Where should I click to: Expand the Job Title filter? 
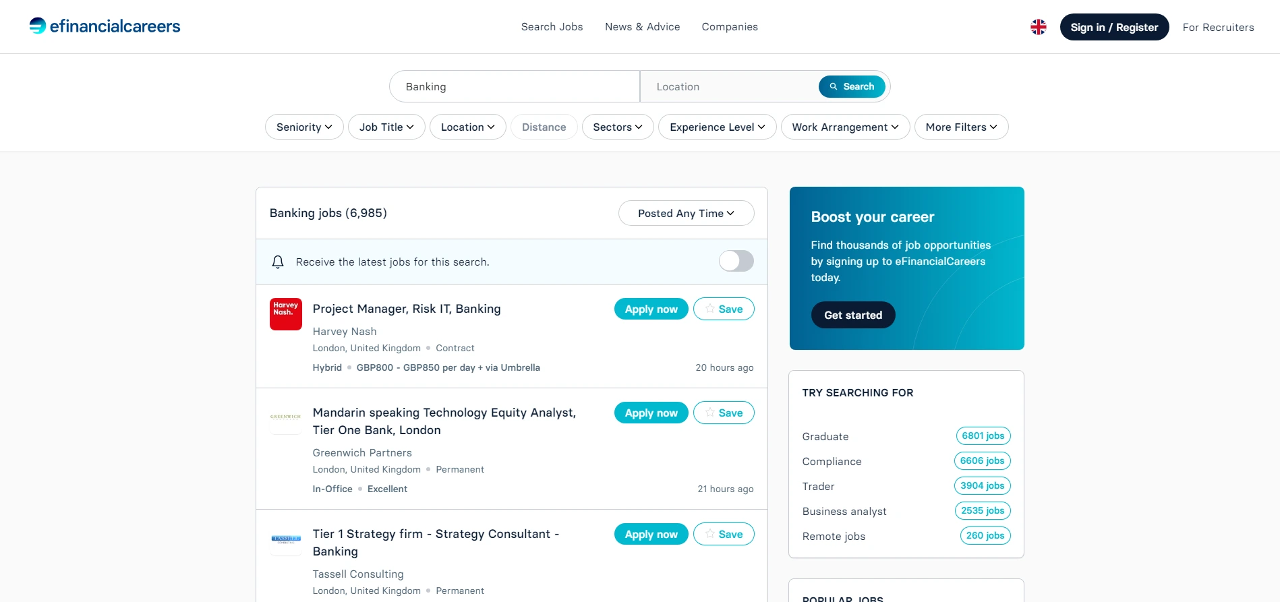click(x=386, y=127)
